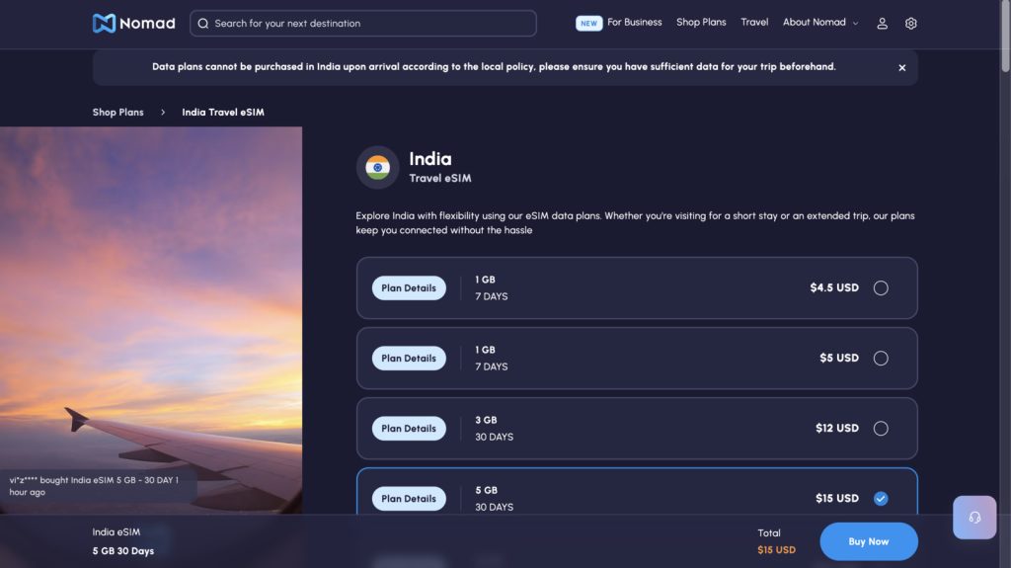The height and width of the screenshot is (568, 1011).
Task: Expand the About Nomad dropdown menu
Action: click(820, 23)
